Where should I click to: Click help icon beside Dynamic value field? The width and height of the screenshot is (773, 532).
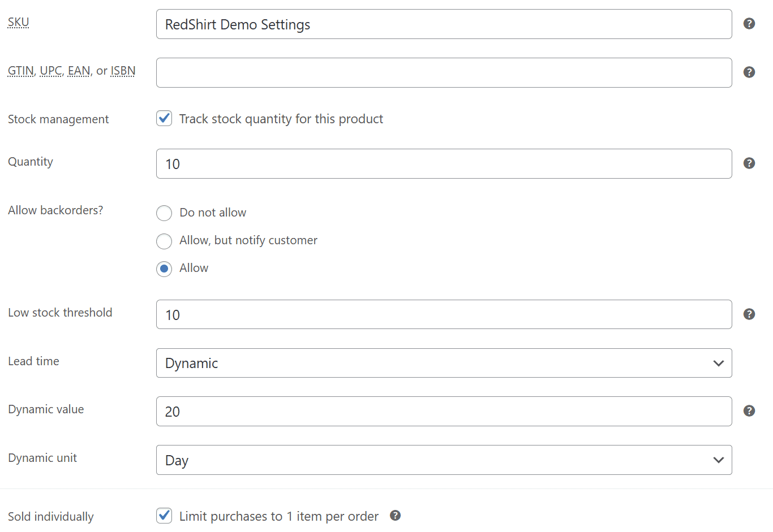point(749,411)
